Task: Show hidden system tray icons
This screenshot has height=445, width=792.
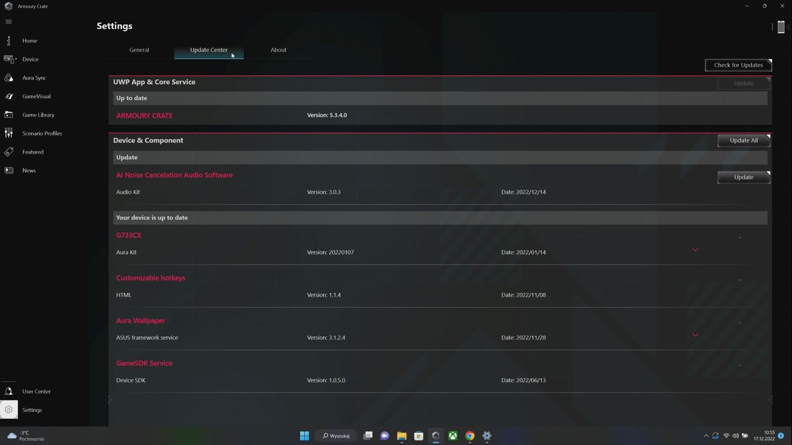Action: (x=706, y=436)
